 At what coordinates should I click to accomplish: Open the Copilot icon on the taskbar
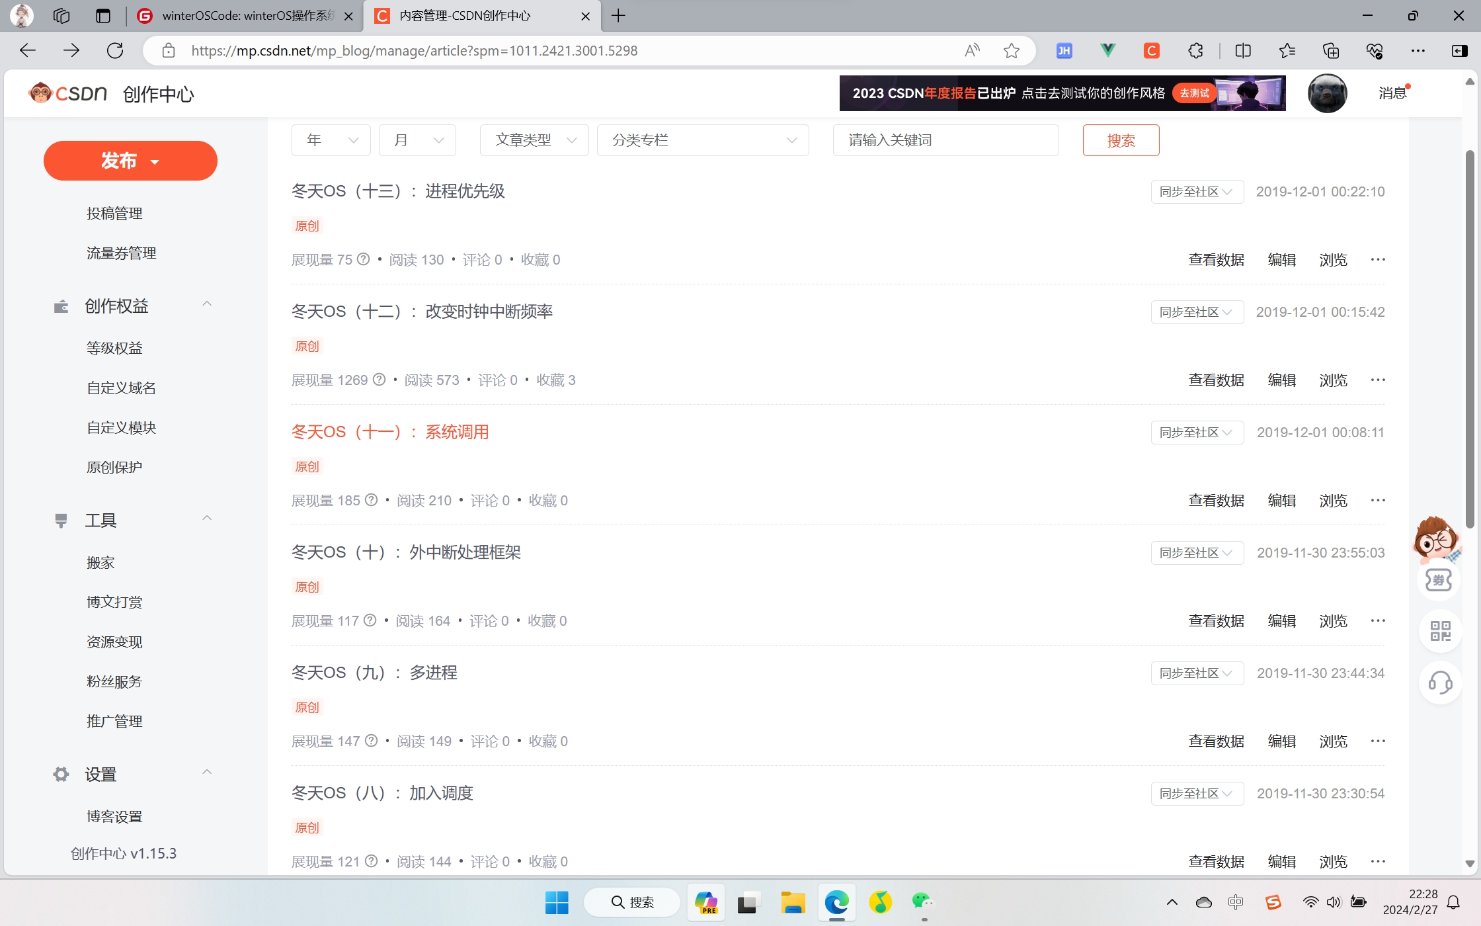[706, 902]
